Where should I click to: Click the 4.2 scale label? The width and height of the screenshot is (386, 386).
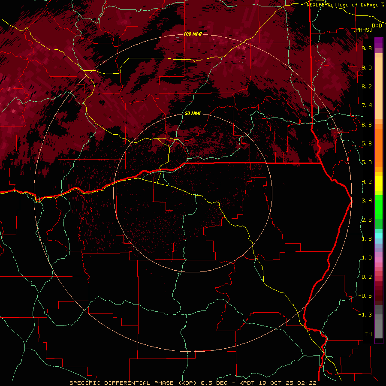367,182
